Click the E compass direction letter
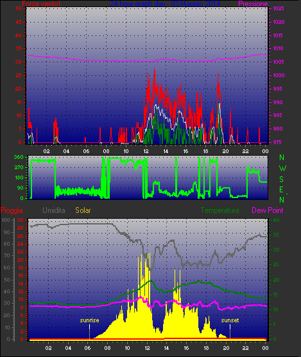 [x=282, y=190]
